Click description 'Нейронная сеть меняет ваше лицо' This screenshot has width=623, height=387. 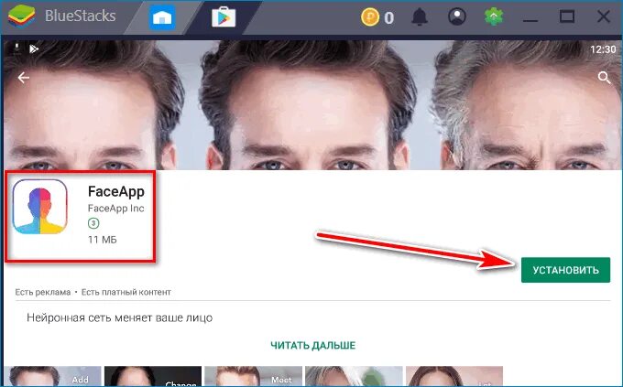[x=120, y=318]
